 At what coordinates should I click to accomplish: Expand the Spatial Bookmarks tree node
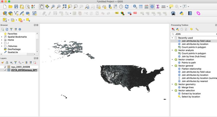click(2, 37)
